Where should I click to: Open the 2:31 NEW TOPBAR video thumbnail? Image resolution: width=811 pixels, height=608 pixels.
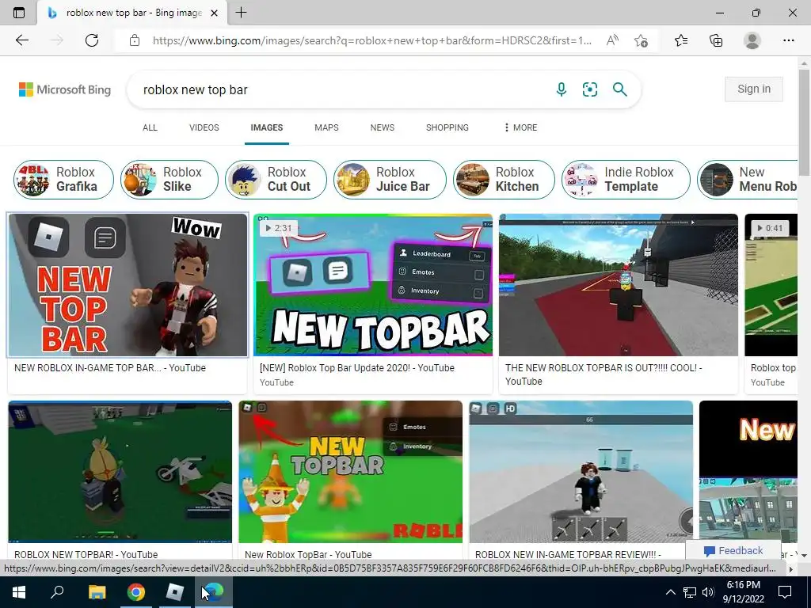373,285
